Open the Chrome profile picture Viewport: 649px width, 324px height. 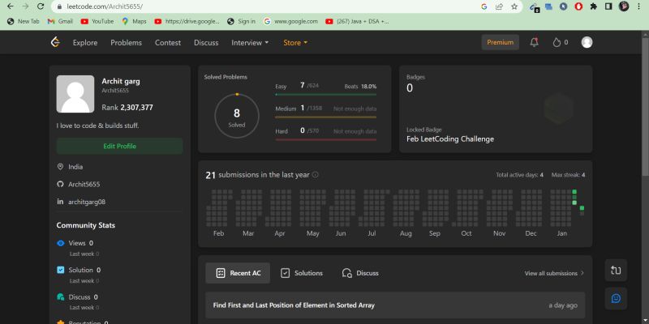pyautogui.click(x=624, y=6)
